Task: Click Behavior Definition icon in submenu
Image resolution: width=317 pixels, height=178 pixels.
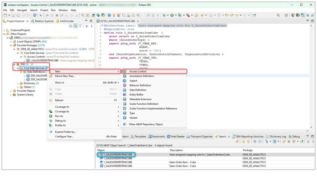Action: tap(125, 85)
